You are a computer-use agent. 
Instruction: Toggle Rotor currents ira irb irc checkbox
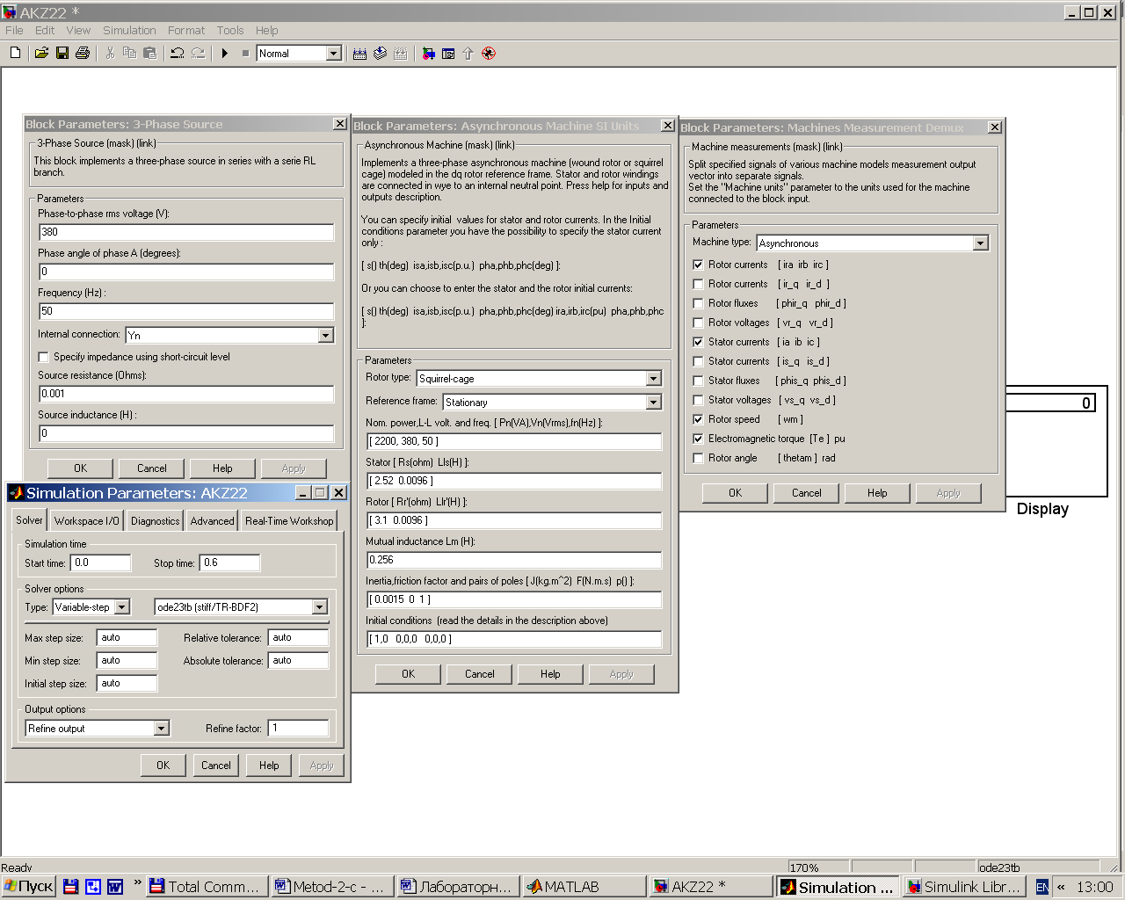698,265
